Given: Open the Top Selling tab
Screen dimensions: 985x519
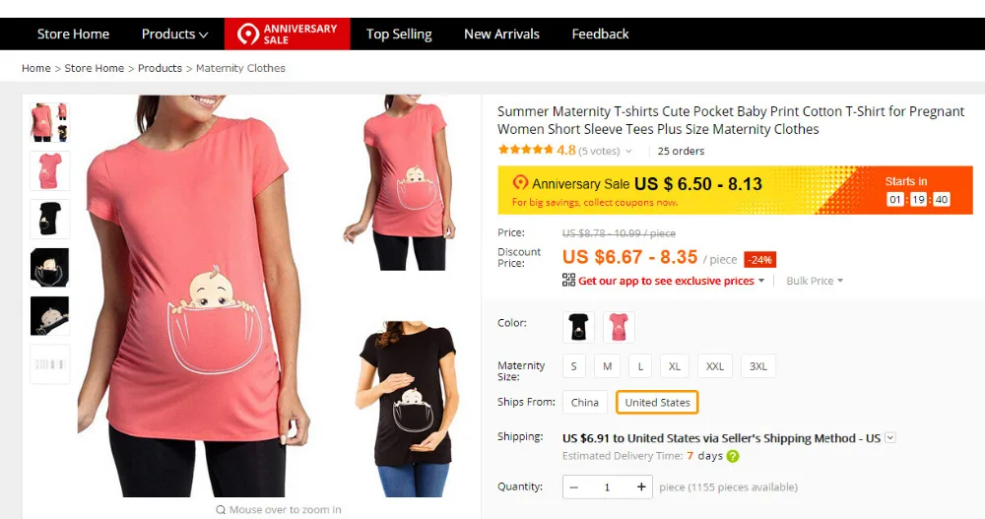Looking at the screenshot, I should pyautogui.click(x=399, y=33).
